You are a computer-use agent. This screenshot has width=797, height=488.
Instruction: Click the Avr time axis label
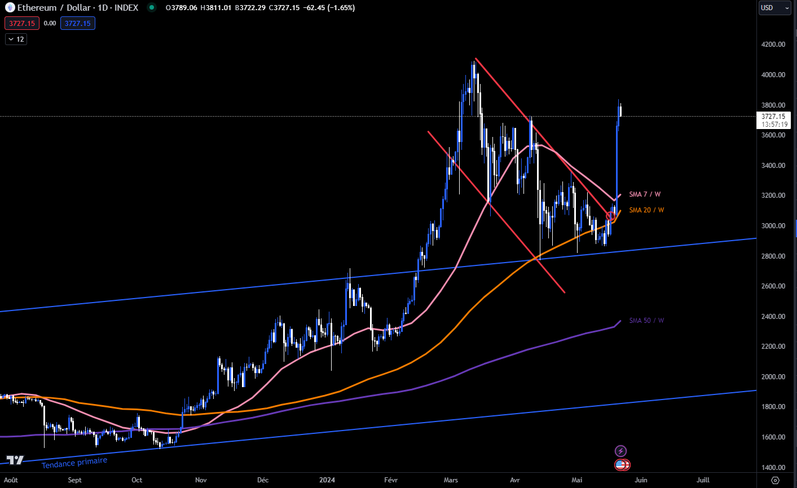(x=514, y=480)
